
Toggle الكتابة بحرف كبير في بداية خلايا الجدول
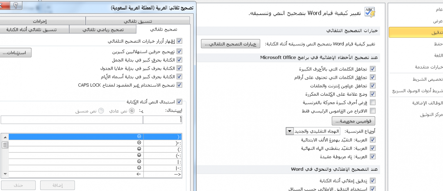179,68
